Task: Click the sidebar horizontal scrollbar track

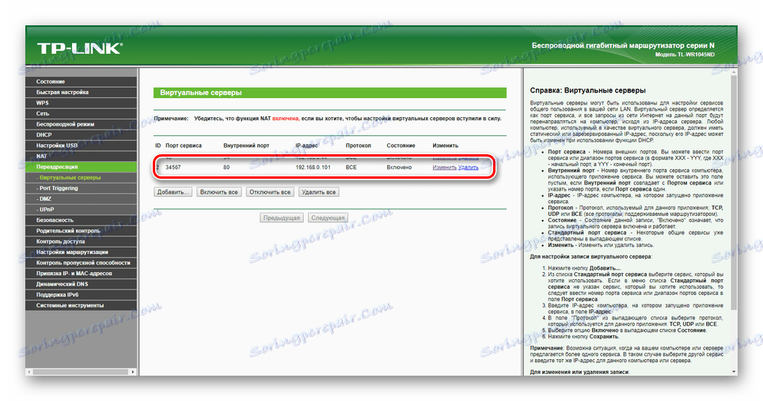Action: pos(81,372)
